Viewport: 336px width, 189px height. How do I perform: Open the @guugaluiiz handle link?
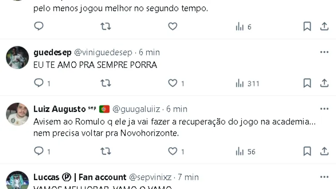pyautogui.click(x=136, y=109)
